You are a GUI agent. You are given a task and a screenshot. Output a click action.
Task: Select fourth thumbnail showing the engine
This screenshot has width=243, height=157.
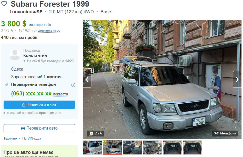(x=152, y=147)
